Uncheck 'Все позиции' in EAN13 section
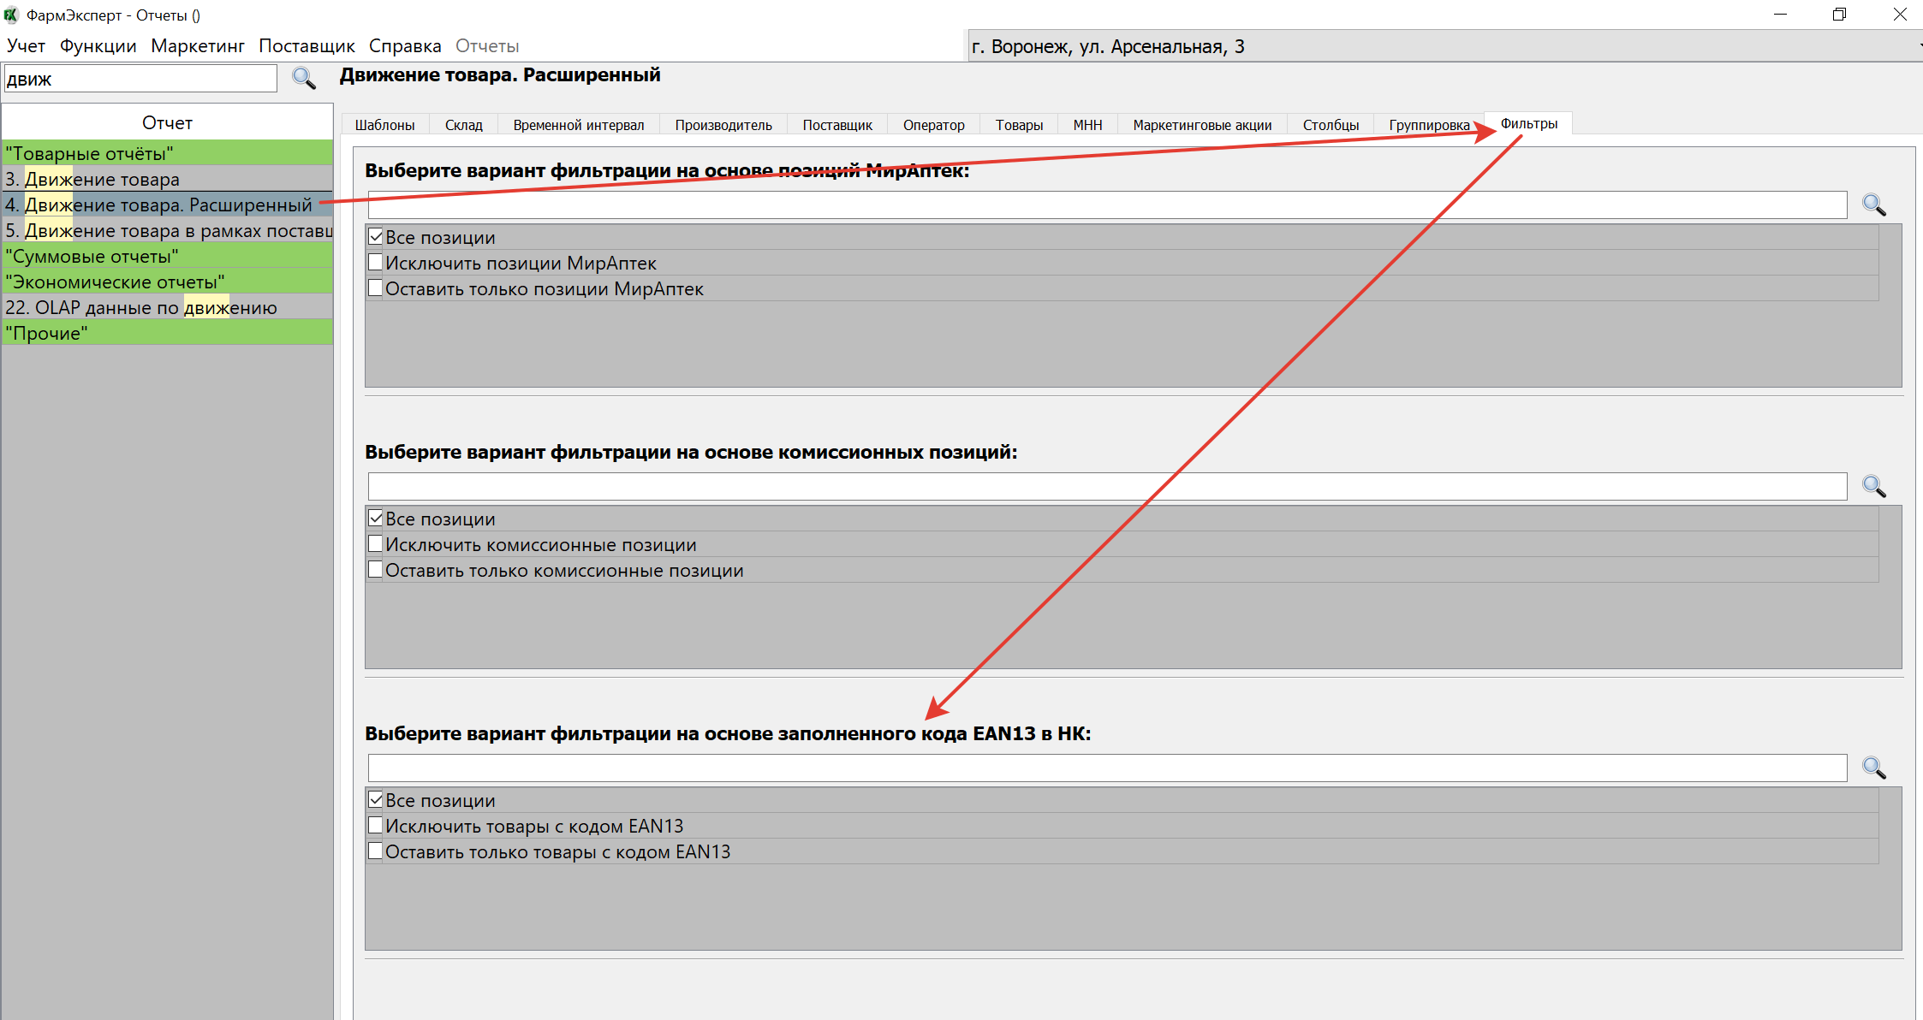 [376, 800]
